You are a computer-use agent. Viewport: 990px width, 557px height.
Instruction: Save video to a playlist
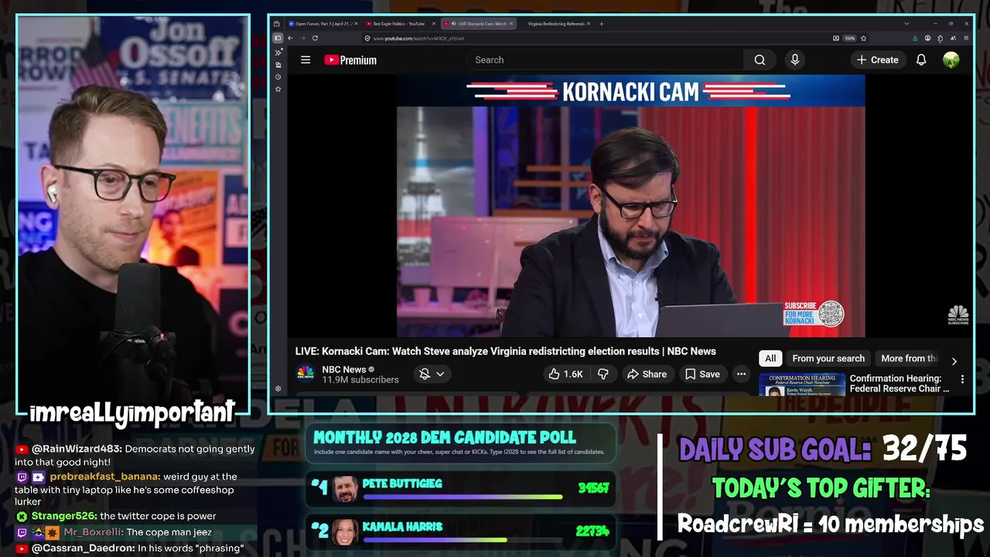(x=702, y=374)
